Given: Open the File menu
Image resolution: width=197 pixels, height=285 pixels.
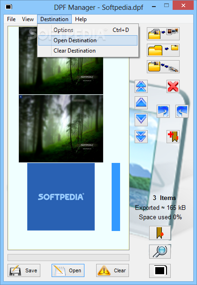Looking at the screenshot, I should (x=11, y=19).
